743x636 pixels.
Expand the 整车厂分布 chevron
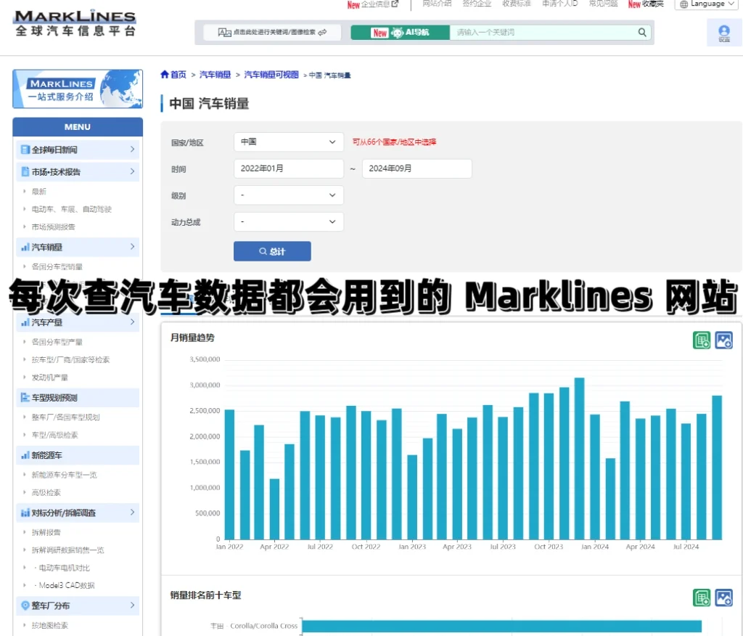pos(132,606)
